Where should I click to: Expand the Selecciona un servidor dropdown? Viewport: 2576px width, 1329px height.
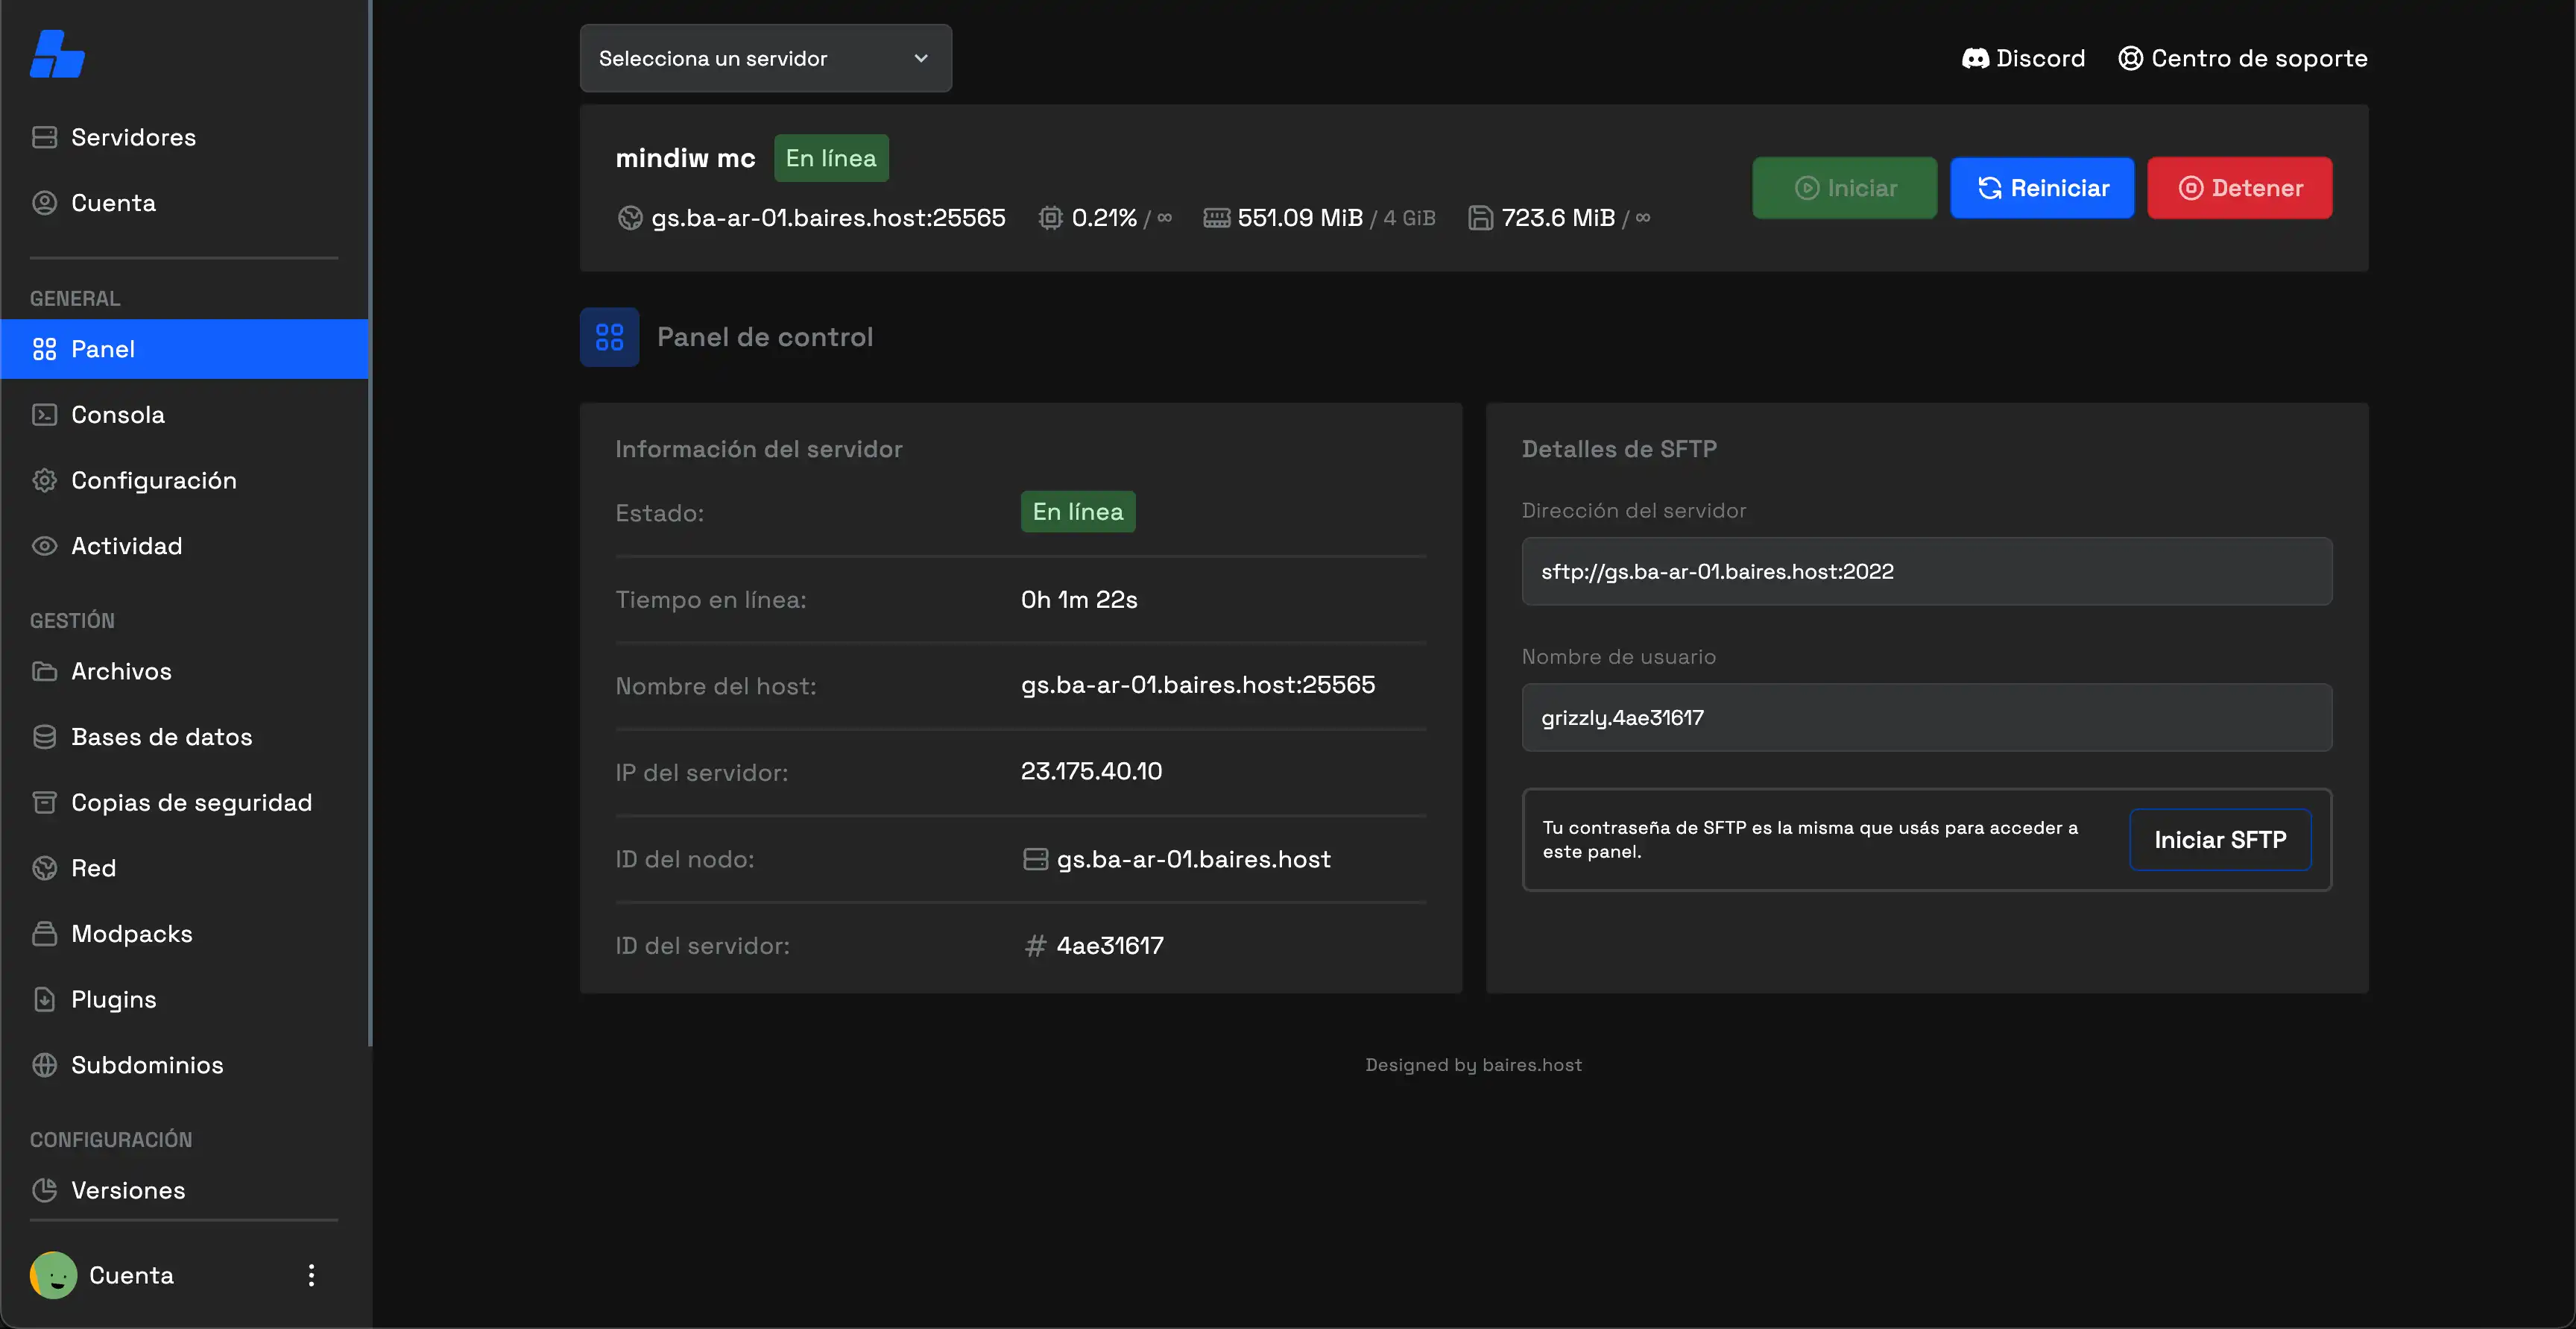pyautogui.click(x=765, y=58)
